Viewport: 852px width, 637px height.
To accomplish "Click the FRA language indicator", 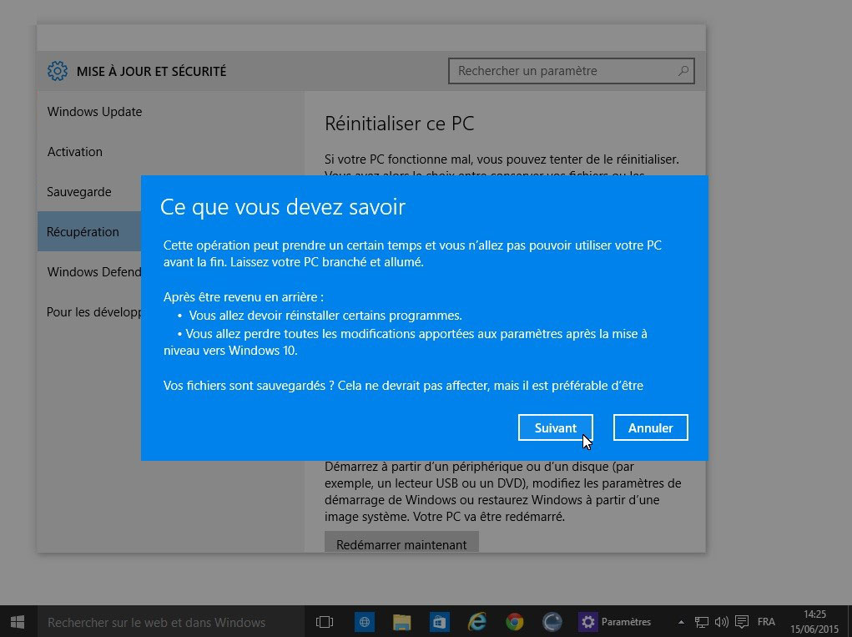I will click(765, 622).
